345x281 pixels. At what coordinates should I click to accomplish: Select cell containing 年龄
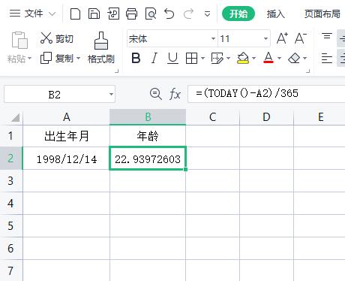tap(148, 136)
